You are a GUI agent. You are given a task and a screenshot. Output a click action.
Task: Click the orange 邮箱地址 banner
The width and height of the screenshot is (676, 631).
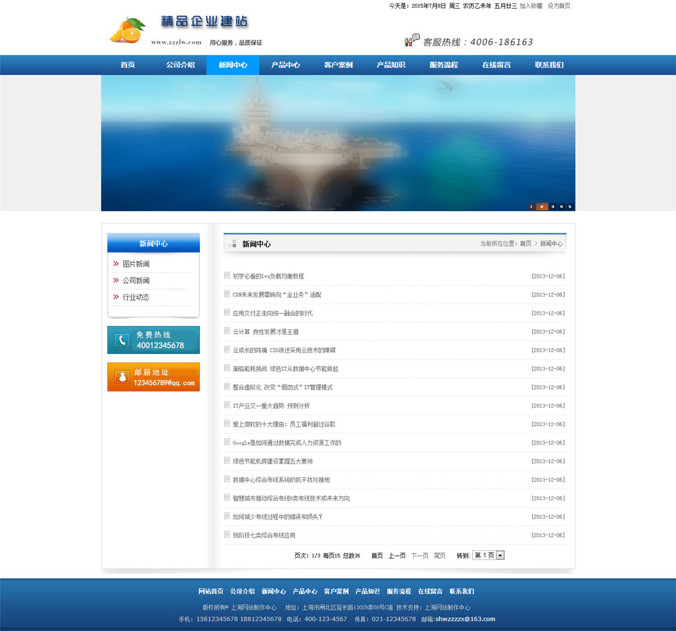[x=153, y=377]
